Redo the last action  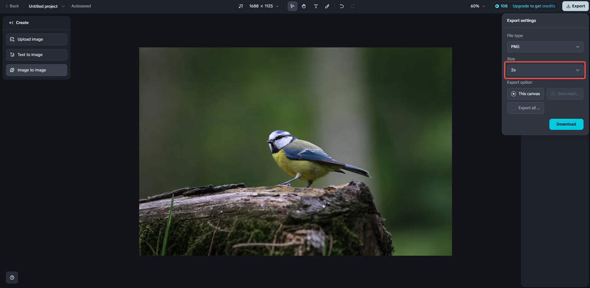pyautogui.click(x=353, y=6)
